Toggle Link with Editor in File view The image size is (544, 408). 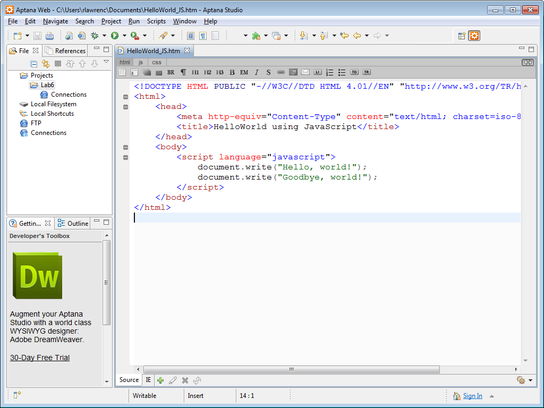tap(46, 64)
